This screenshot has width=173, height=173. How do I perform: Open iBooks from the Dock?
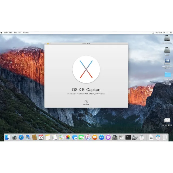pos(95,137)
